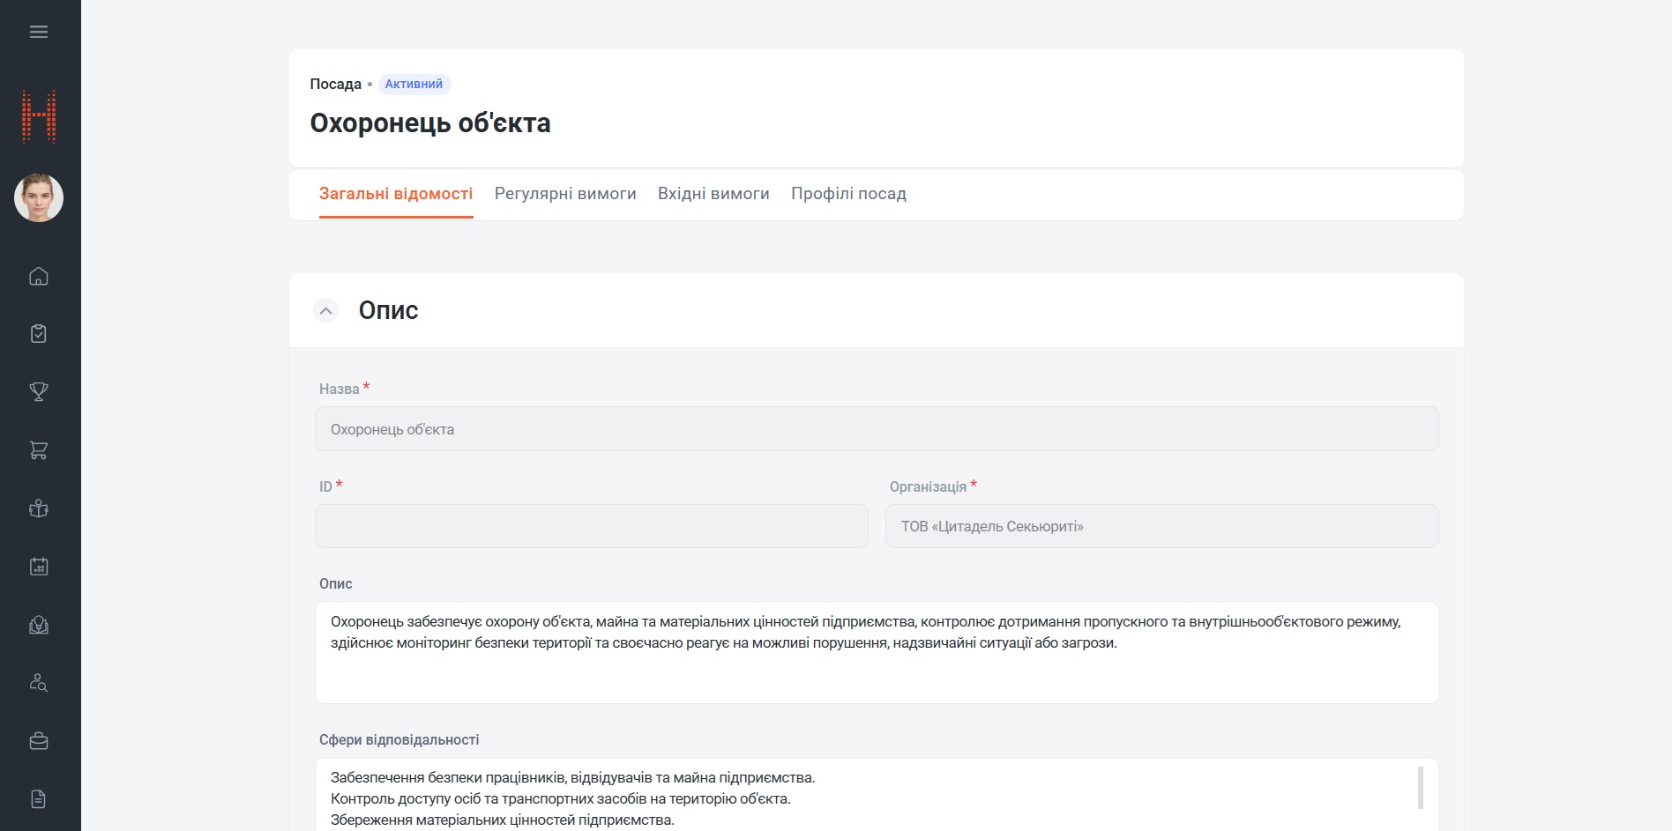Switch to the Профілі посад tab

click(848, 194)
